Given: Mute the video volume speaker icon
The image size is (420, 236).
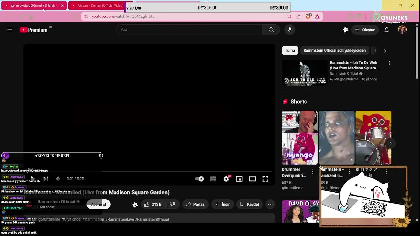Looking at the screenshot, I should [x=58, y=179].
